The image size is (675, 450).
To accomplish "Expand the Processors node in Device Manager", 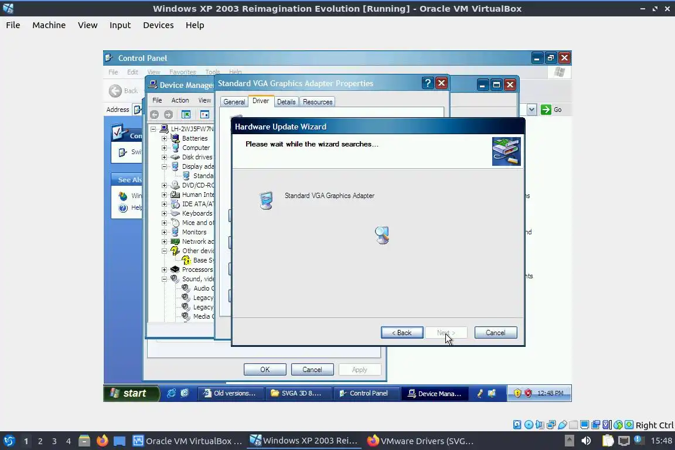I will point(164,270).
